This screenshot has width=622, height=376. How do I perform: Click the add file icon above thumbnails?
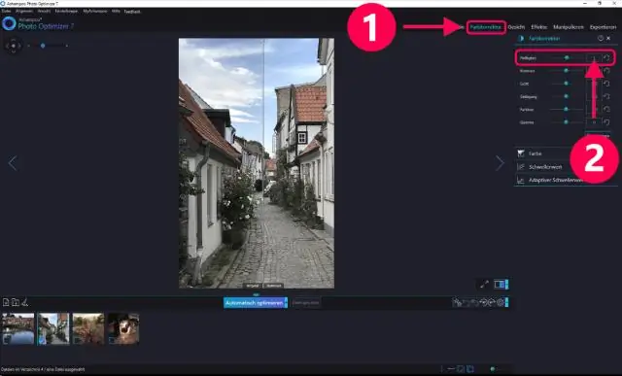(6, 302)
